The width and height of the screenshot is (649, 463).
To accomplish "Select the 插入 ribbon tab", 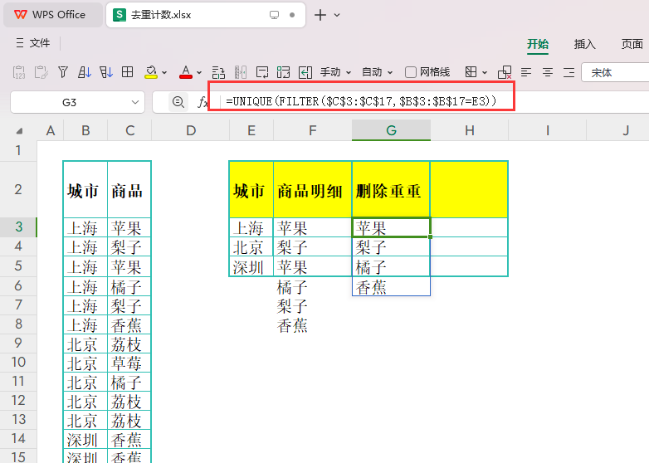I will point(584,44).
